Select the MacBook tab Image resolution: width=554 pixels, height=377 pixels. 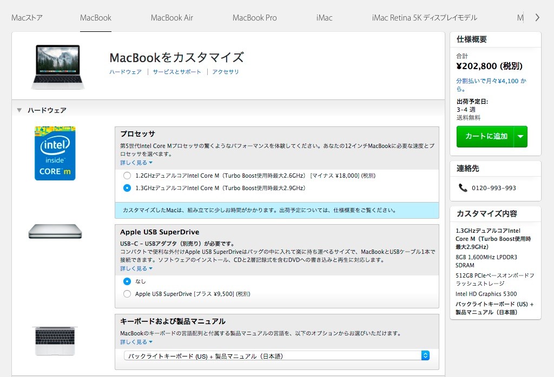click(95, 18)
